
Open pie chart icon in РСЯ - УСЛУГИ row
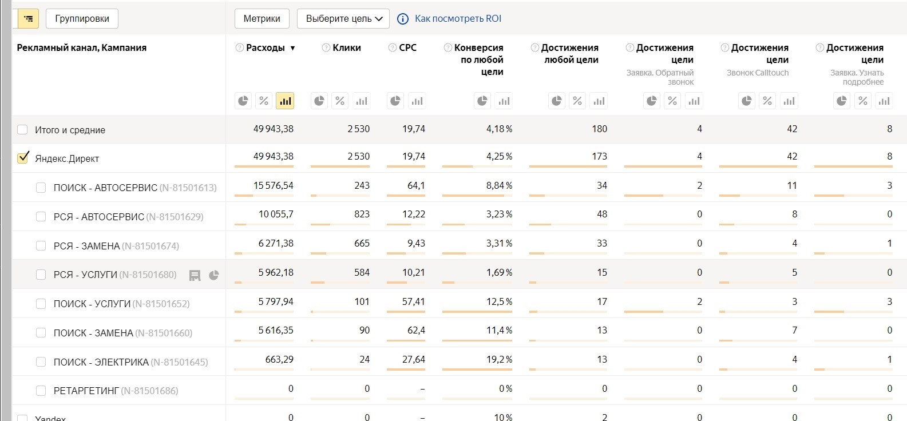[214, 275]
